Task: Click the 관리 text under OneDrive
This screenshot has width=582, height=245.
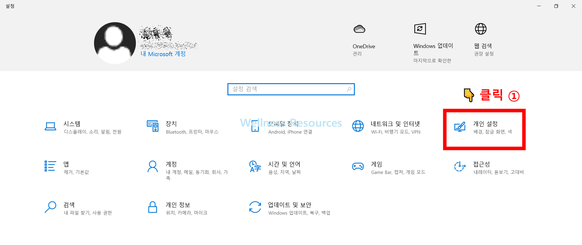Action: tap(357, 54)
